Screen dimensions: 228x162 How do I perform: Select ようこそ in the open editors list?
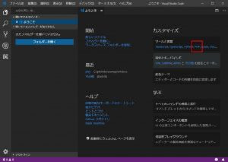[x=45, y=22]
